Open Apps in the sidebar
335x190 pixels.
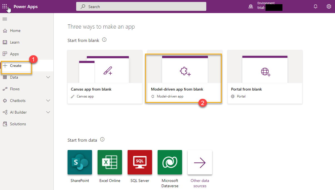[27, 54]
